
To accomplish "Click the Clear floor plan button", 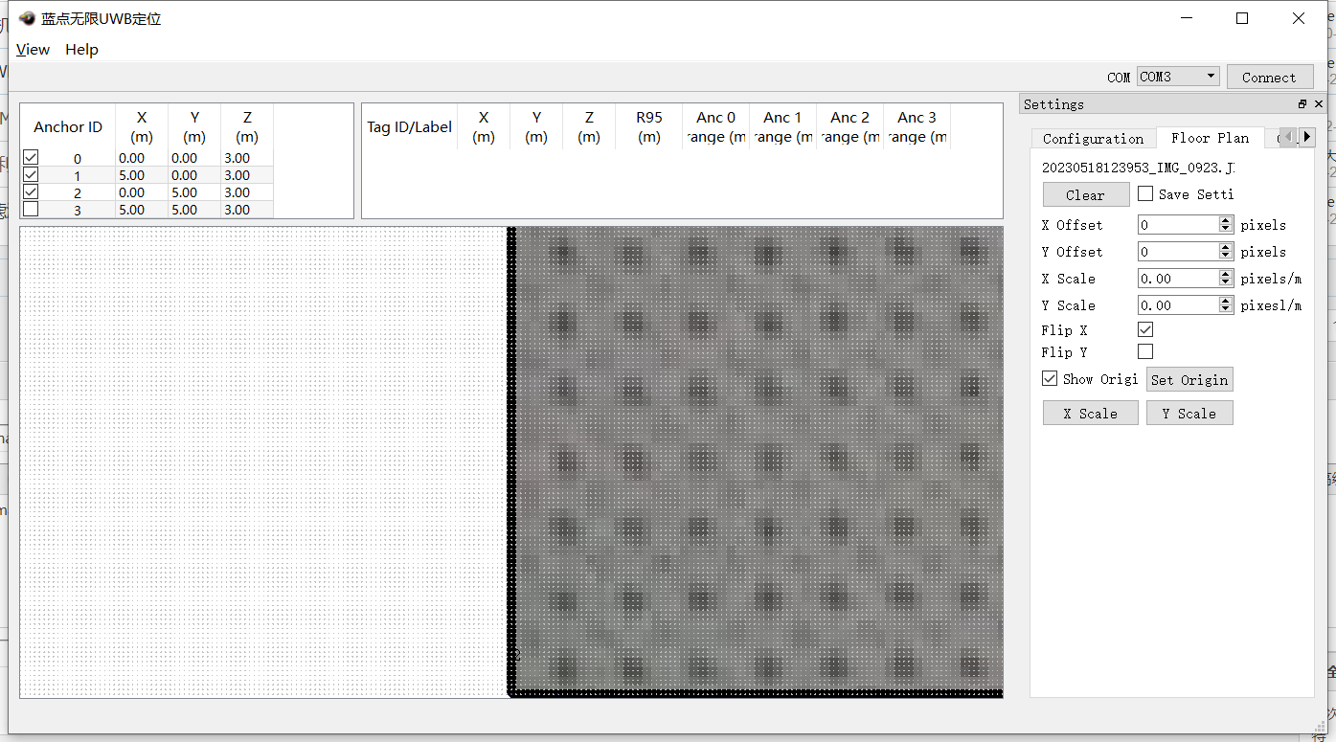I will [1085, 194].
